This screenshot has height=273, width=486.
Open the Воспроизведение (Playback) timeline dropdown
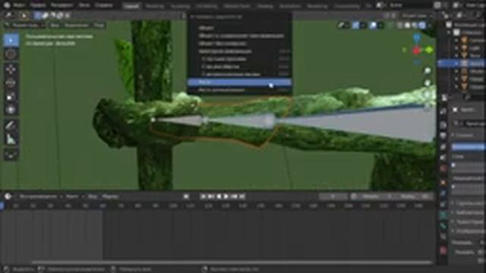40,196
